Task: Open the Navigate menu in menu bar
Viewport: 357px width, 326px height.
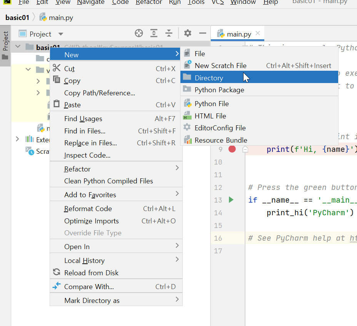Action: (91, 2)
